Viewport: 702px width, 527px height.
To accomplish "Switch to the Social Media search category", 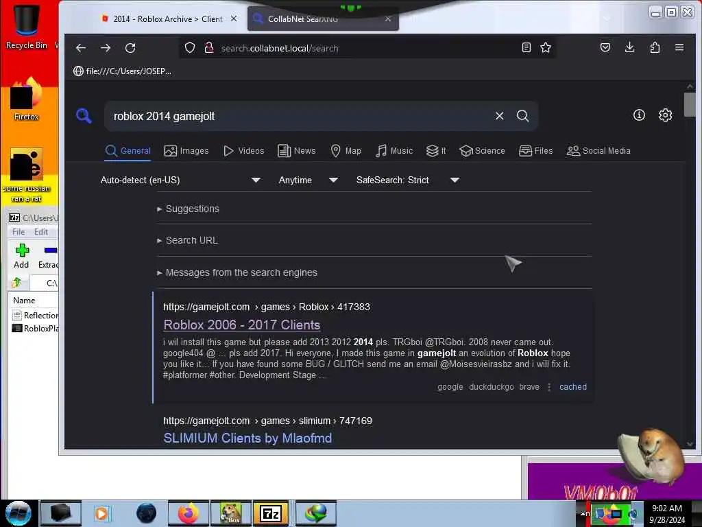I will (598, 151).
